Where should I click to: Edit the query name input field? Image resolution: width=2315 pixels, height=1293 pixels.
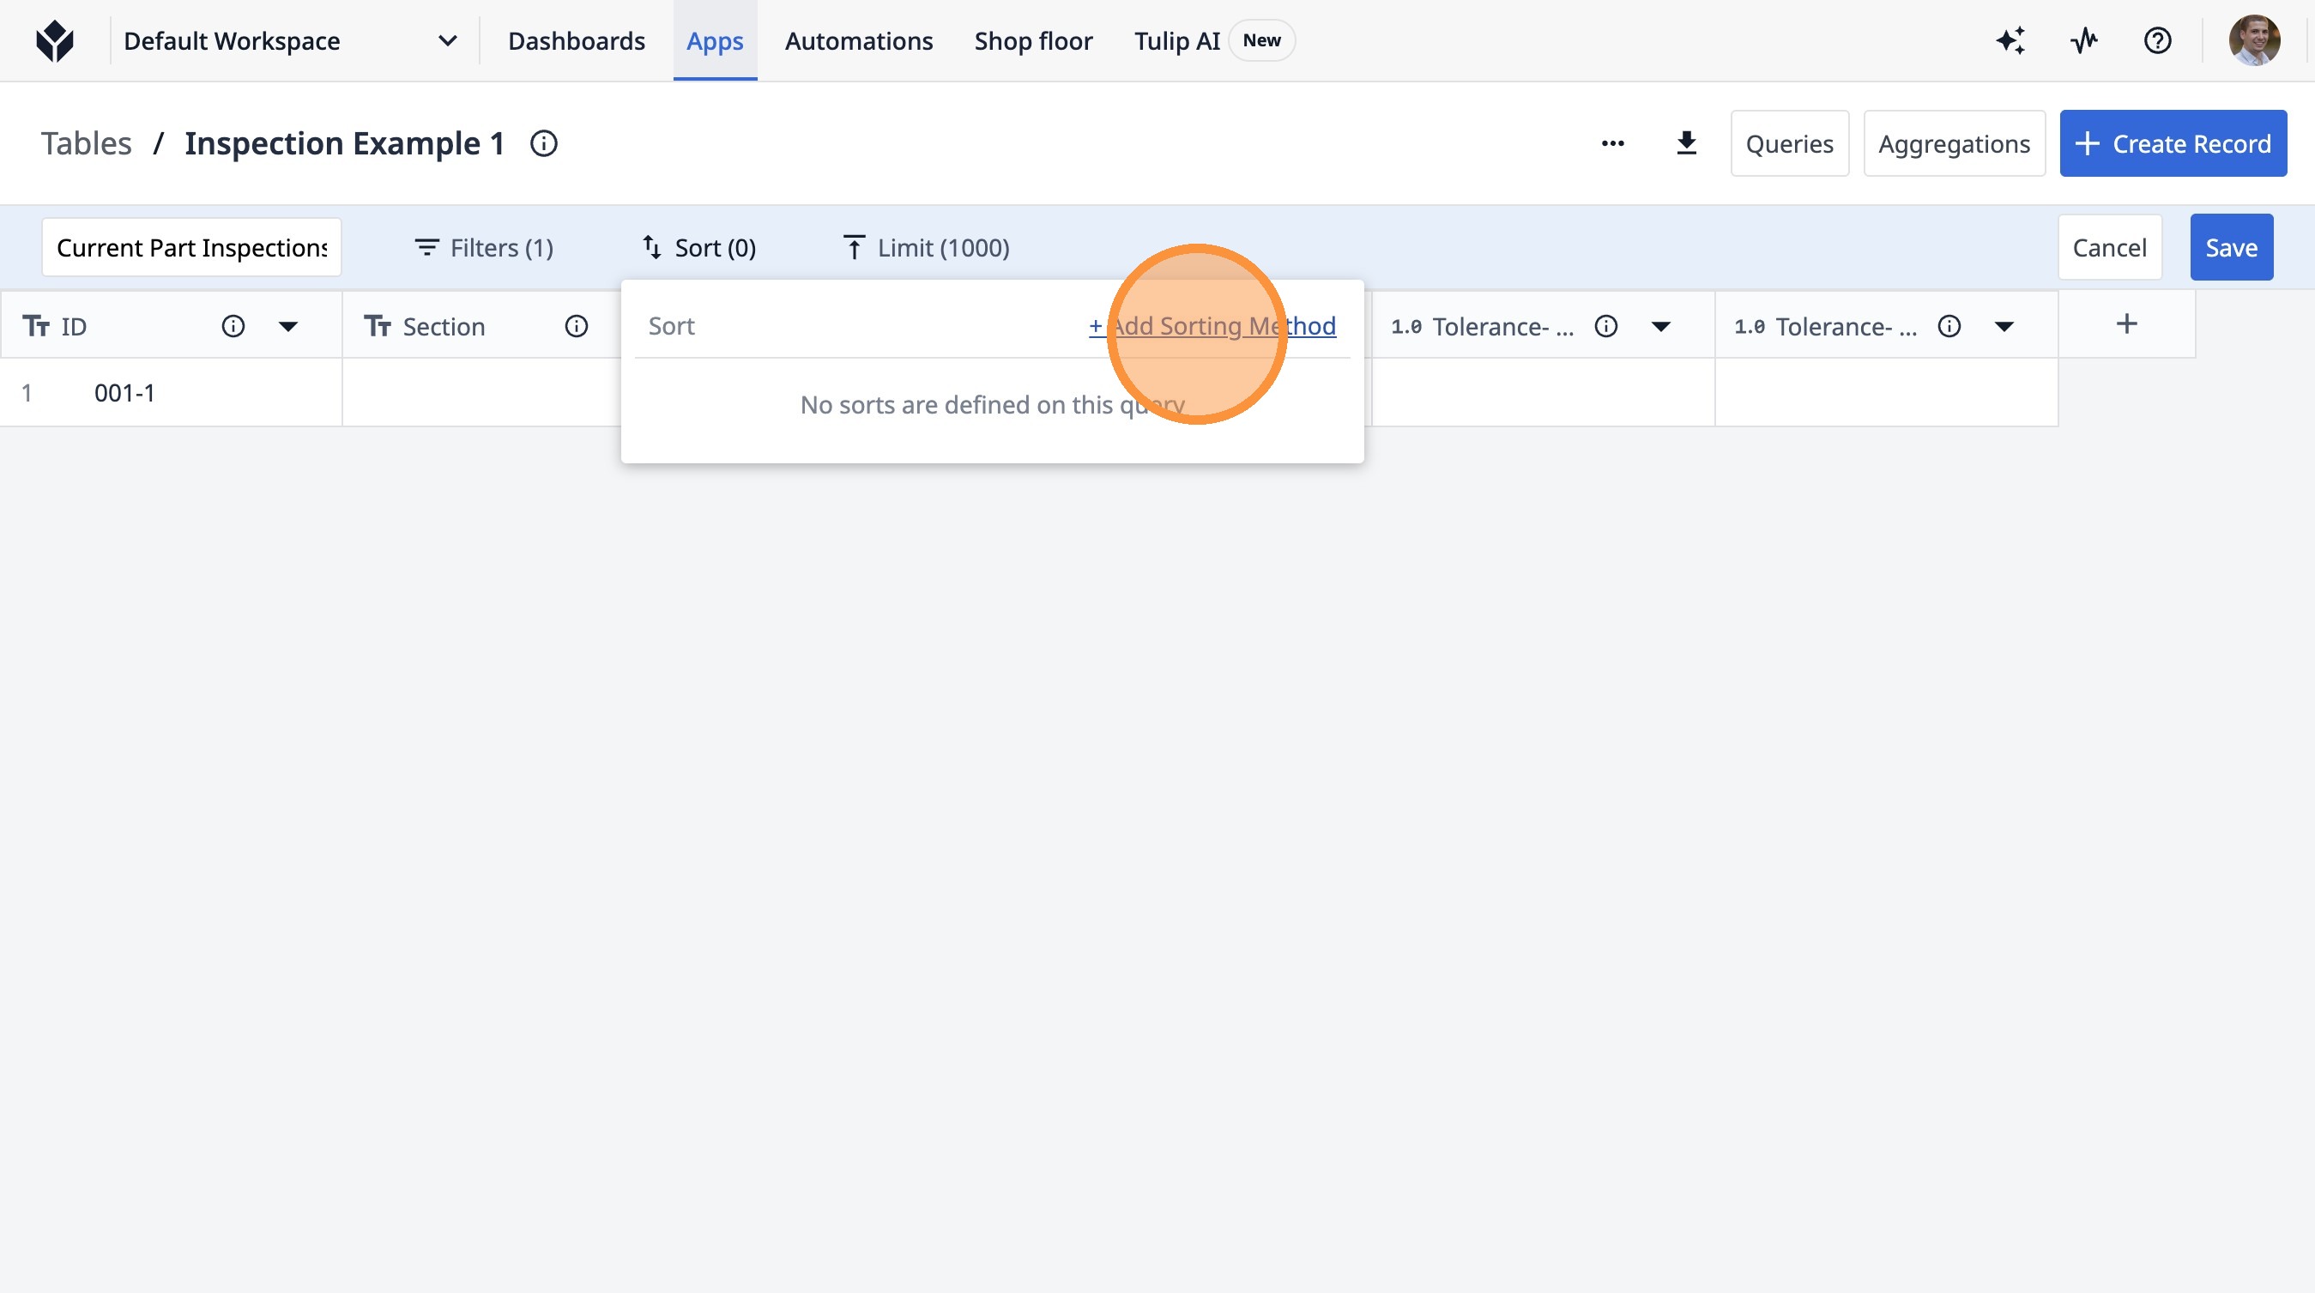coord(191,247)
